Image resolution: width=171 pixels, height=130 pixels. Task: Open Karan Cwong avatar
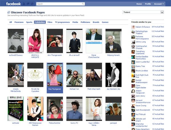(133, 106)
